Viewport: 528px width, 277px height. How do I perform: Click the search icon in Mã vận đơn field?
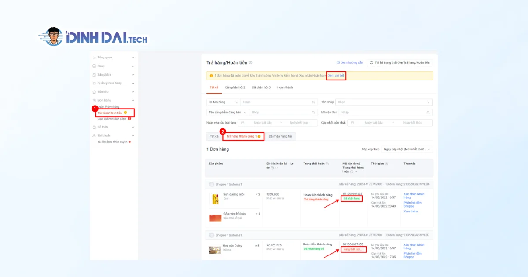(x=429, y=113)
